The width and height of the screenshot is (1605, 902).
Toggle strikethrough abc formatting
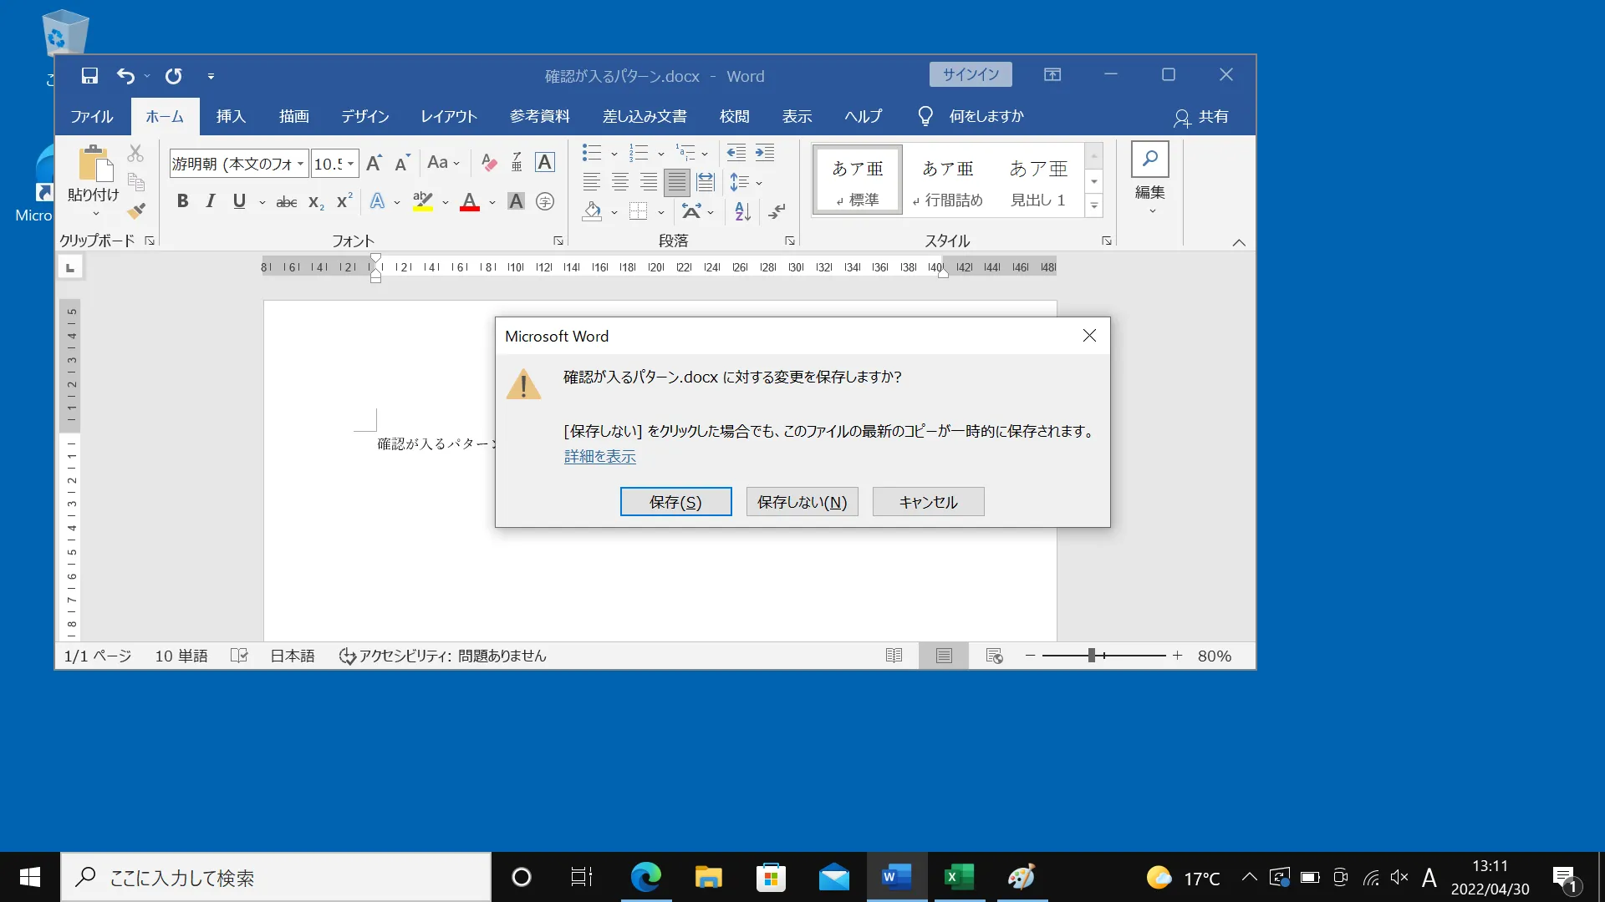pos(287,202)
